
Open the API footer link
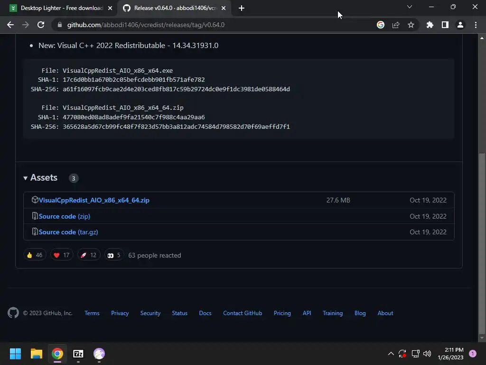click(307, 313)
